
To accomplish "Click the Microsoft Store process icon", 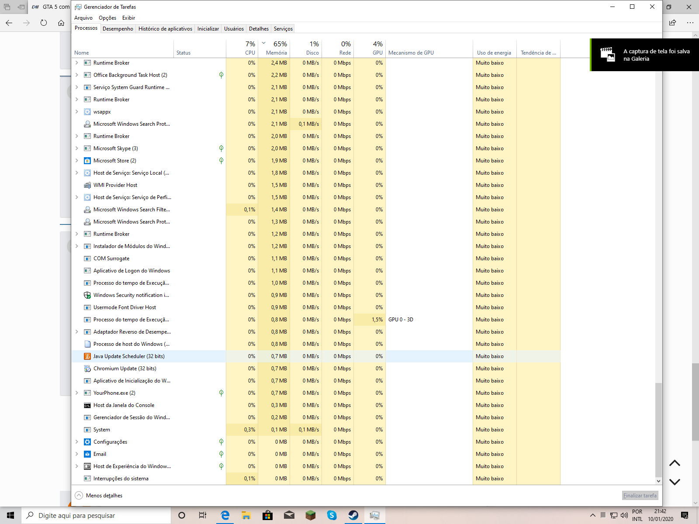I will point(87,161).
